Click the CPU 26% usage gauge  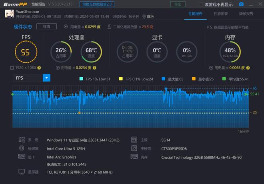61,52
